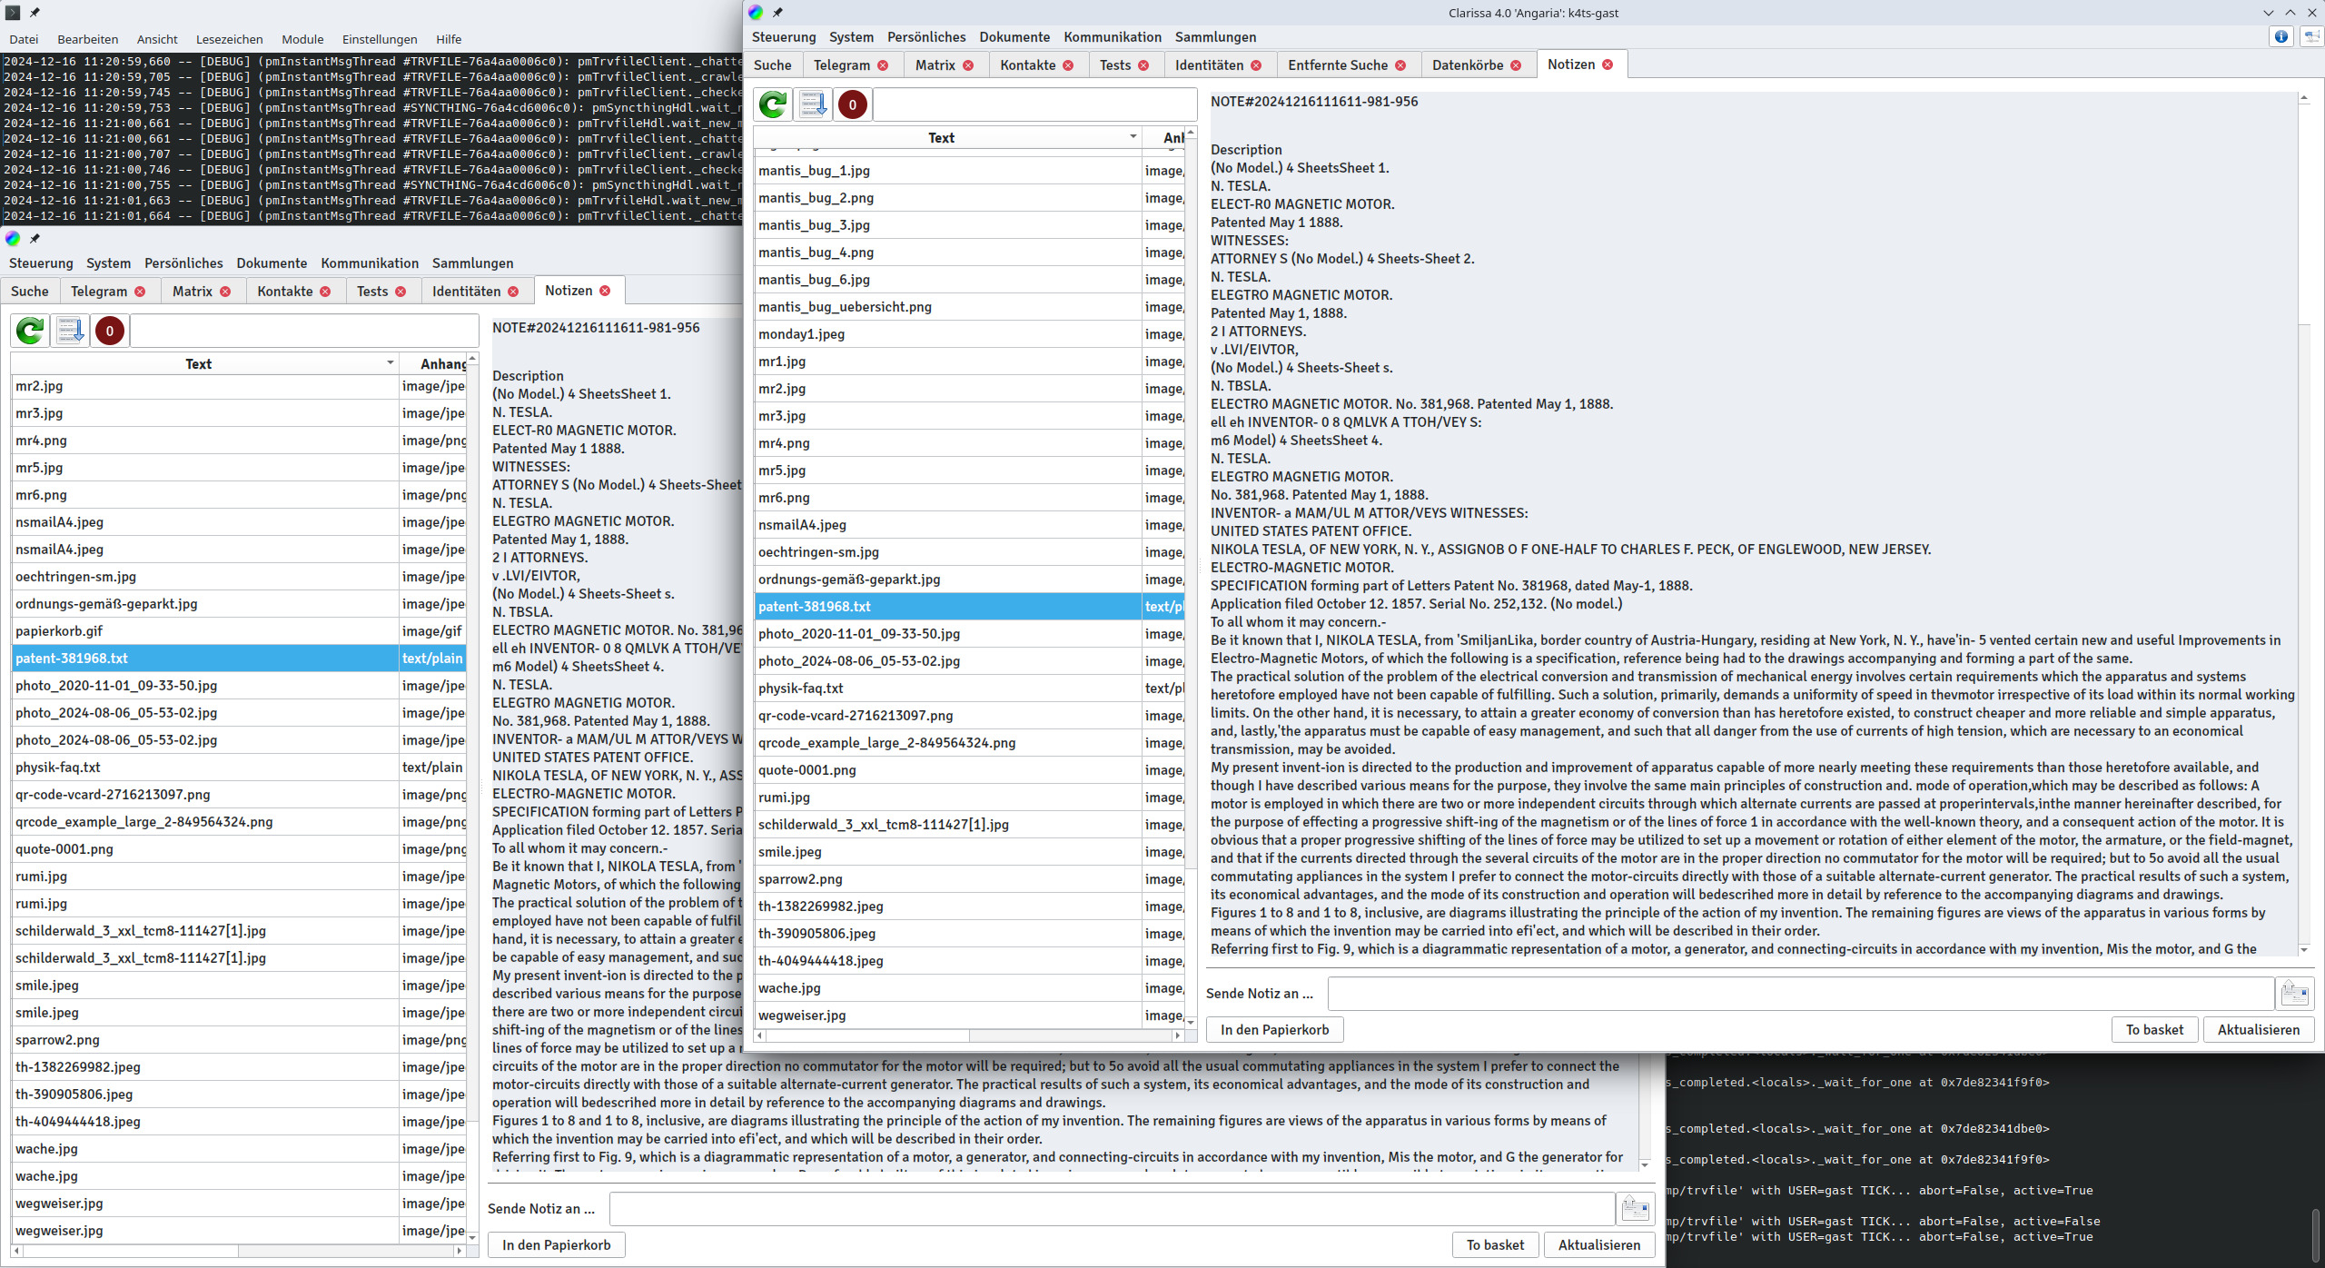
Task: Close the Matrix tab in front window
Action: tap(968, 65)
